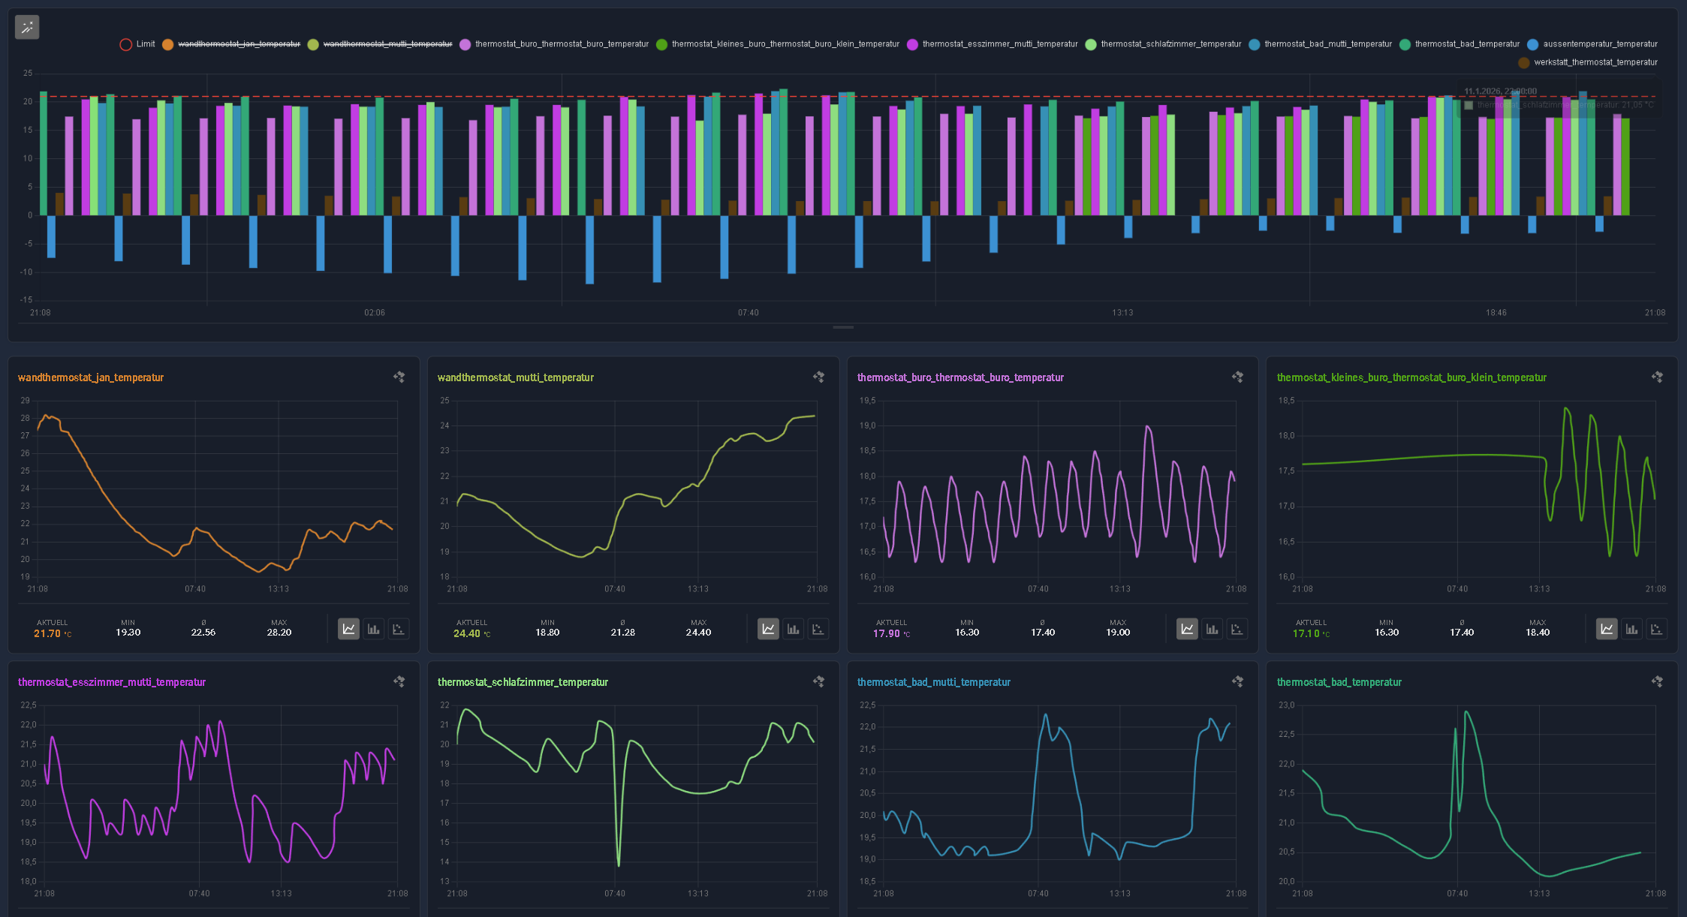Click move icon on thermostat_bad_temperatur panel
The height and width of the screenshot is (917, 1687).
pyautogui.click(x=1657, y=681)
